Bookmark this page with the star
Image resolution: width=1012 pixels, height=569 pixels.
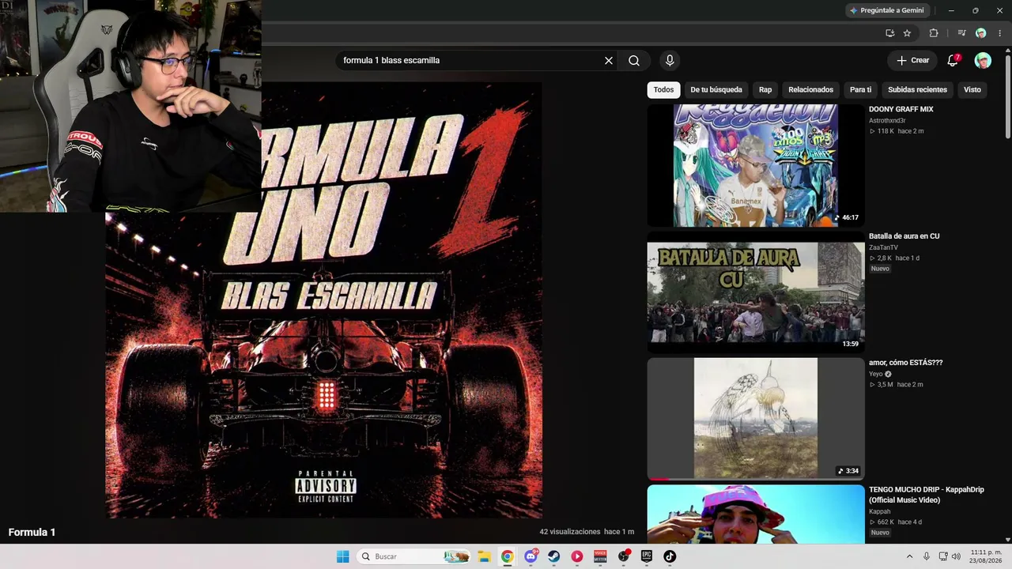[907, 33]
